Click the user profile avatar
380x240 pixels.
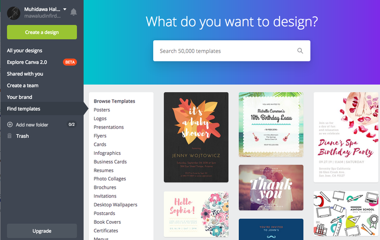pyautogui.click(x=14, y=13)
